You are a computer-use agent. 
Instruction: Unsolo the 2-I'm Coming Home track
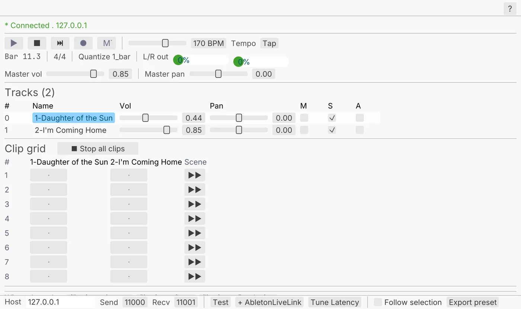pos(332,130)
